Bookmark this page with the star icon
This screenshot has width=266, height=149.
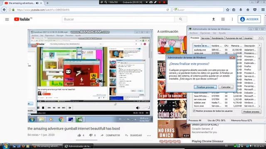(228, 10)
